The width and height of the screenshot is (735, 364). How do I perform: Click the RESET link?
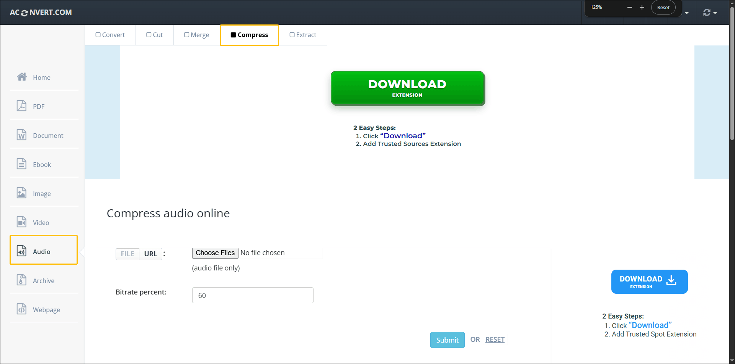click(x=495, y=340)
